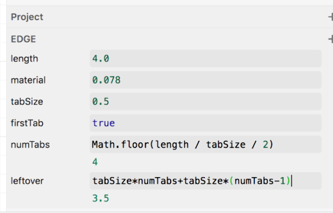Select the length parameter label
Screen dimensions: 333x213
(24, 59)
